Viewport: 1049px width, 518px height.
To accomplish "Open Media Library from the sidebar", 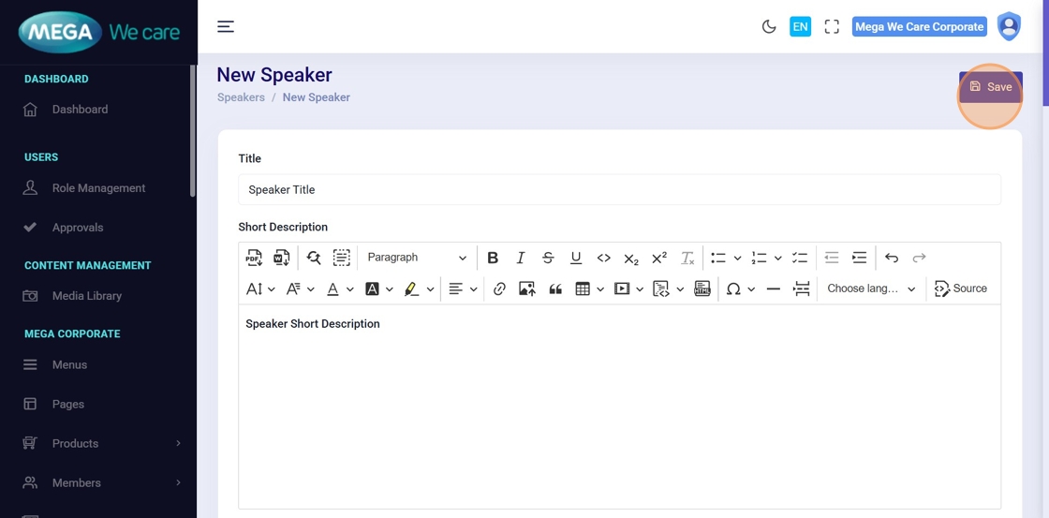I will click(87, 296).
